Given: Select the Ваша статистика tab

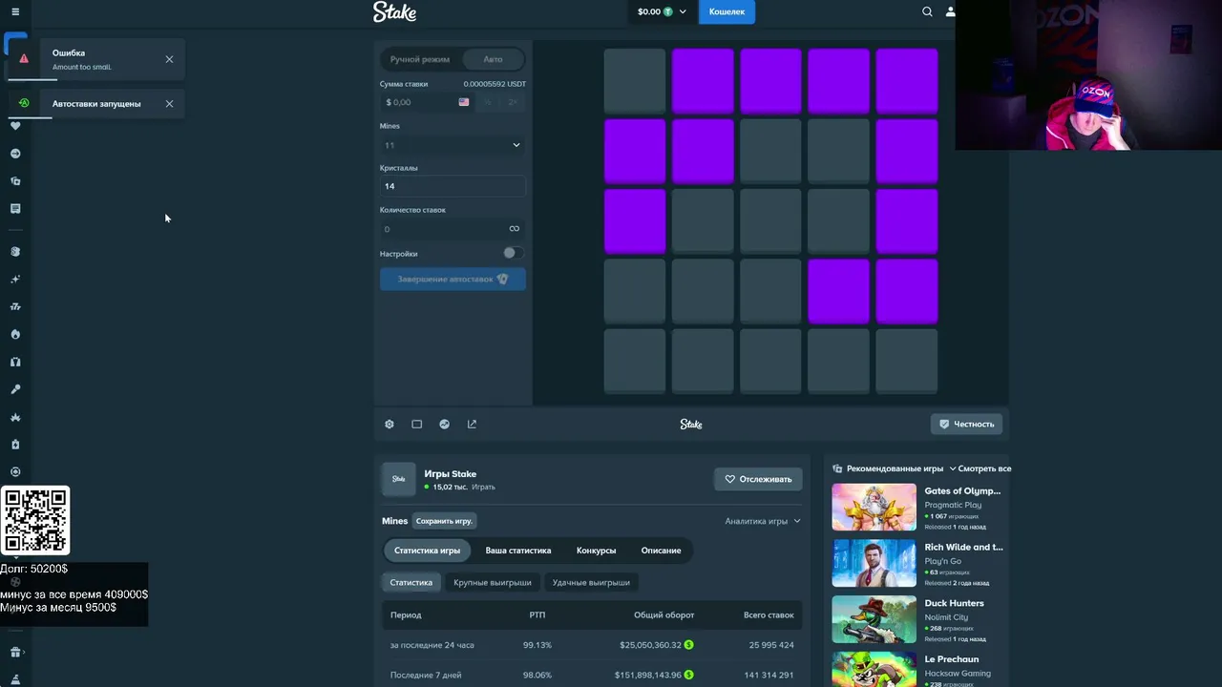Looking at the screenshot, I should click(x=518, y=551).
